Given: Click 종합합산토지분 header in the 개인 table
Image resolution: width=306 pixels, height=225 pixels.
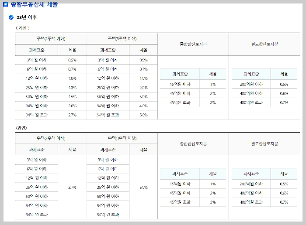Looking at the screenshot, I should [x=193, y=44].
